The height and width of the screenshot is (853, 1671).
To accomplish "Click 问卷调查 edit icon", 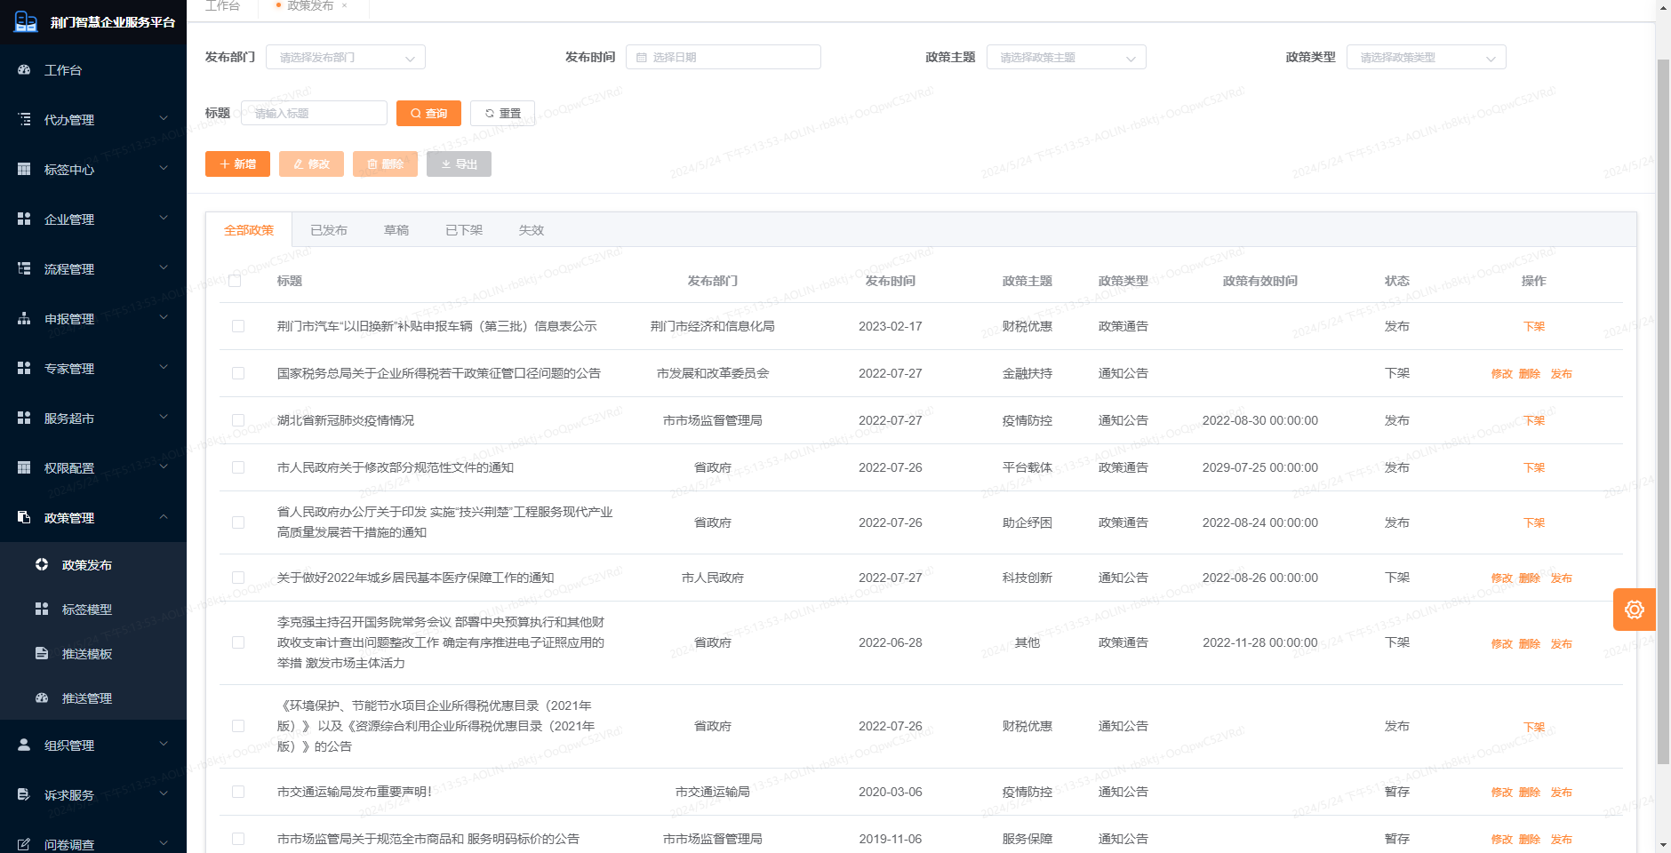I will pyautogui.click(x=24, y=844).
